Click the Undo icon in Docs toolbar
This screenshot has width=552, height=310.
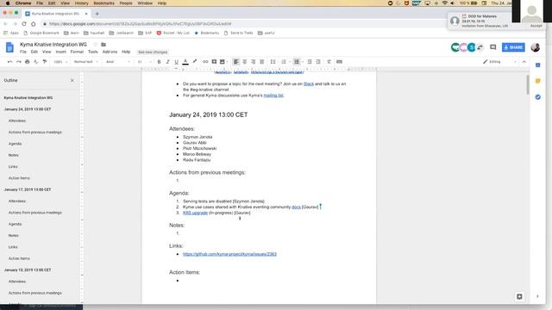[9, 62]
